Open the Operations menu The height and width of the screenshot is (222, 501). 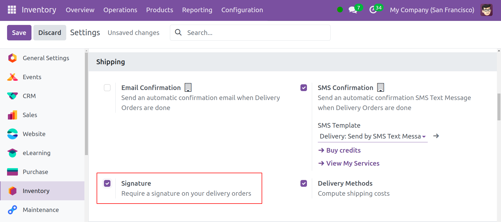click(120, 10)
